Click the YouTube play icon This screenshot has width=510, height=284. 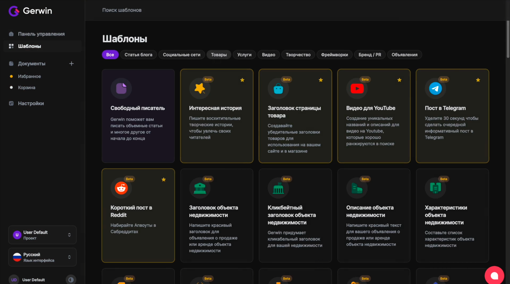(357, 89)
